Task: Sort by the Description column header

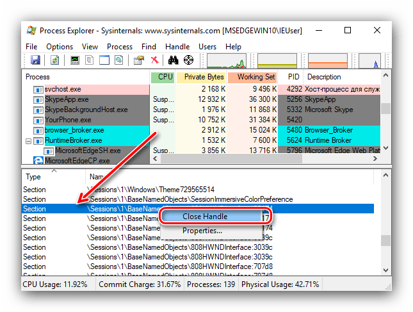Action: pyautogui.click(x=342, y=77)
